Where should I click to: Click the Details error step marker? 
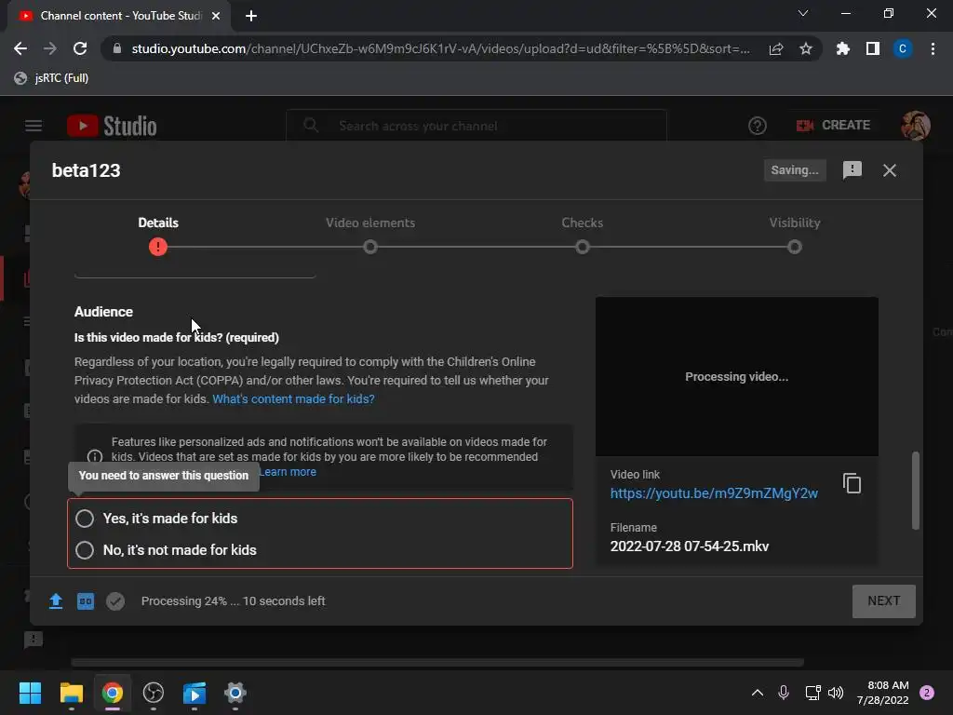coord(158,247)
